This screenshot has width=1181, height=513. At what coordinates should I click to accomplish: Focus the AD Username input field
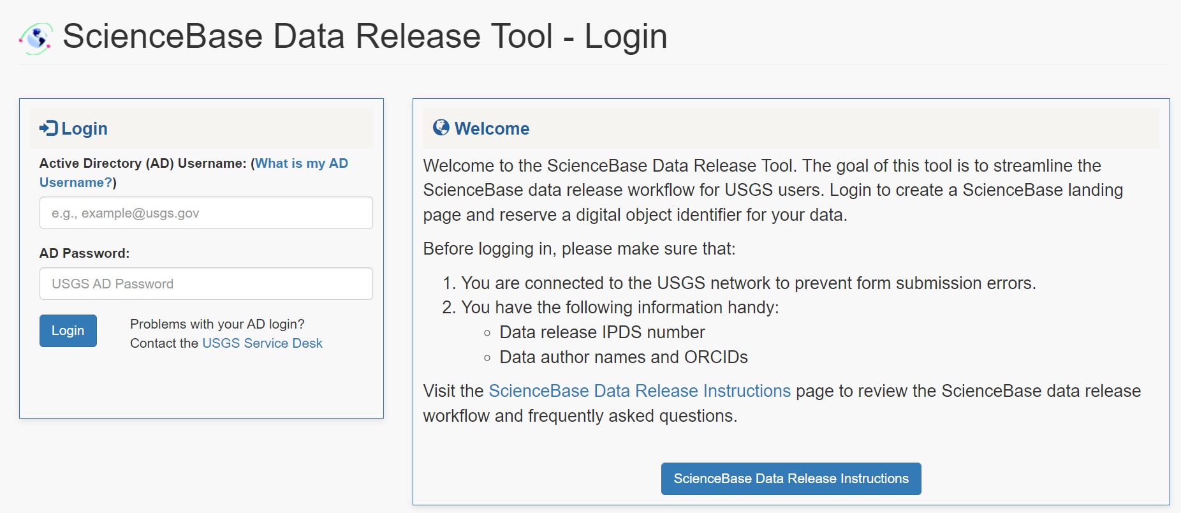click(x=206, y=213)
